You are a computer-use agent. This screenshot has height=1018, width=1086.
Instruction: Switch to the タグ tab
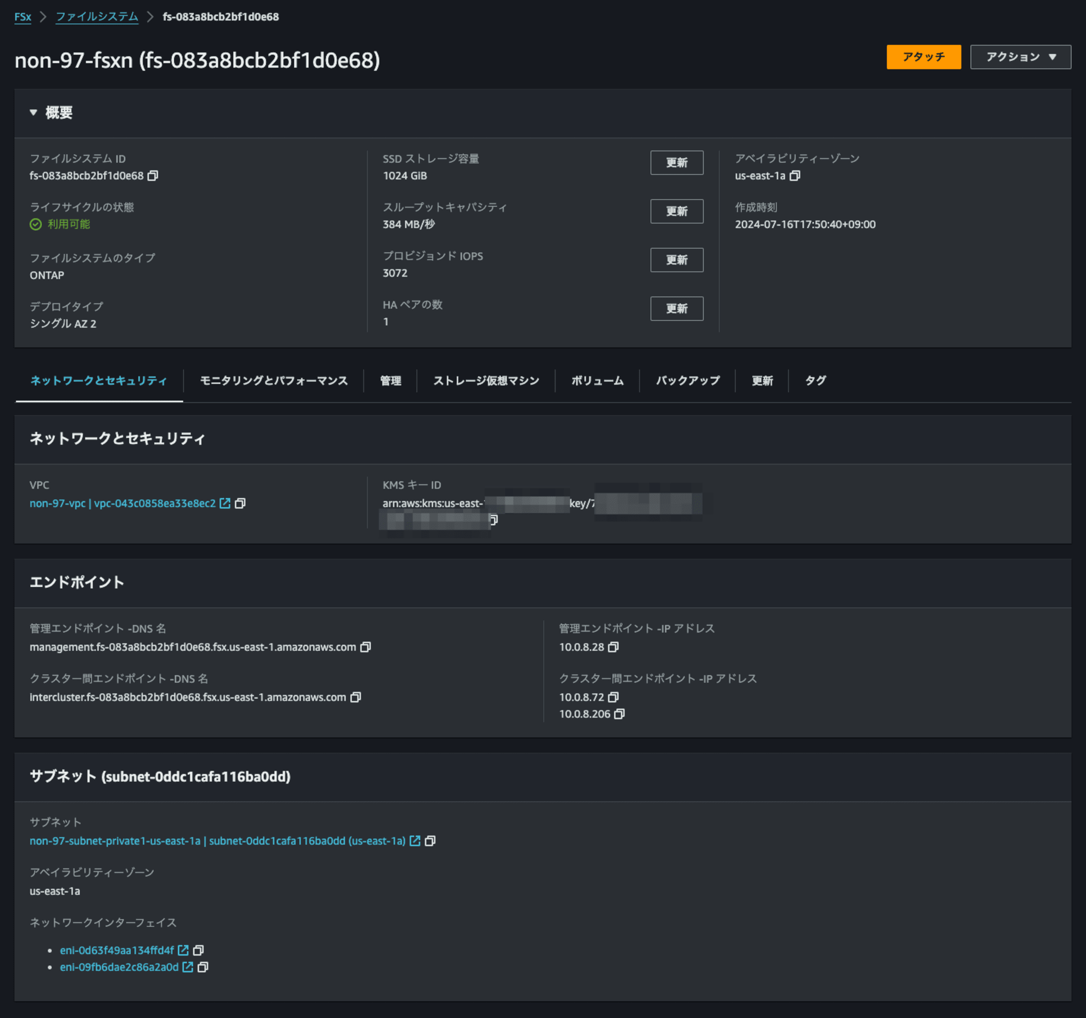tap(816, 380)
